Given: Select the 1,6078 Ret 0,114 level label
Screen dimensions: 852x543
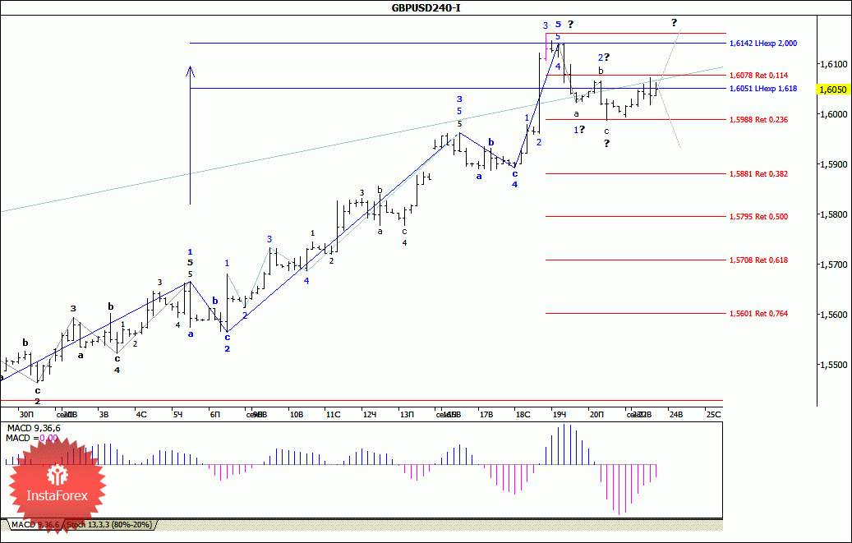Looking at the screenshot, I should pos(758,76).
